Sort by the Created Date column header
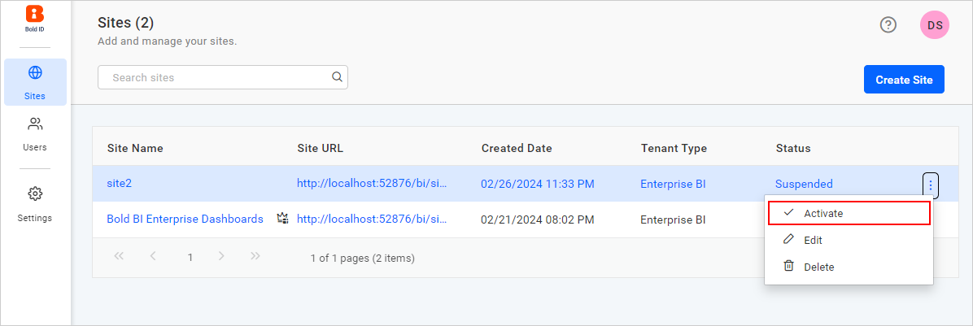 tap(517, 148)
